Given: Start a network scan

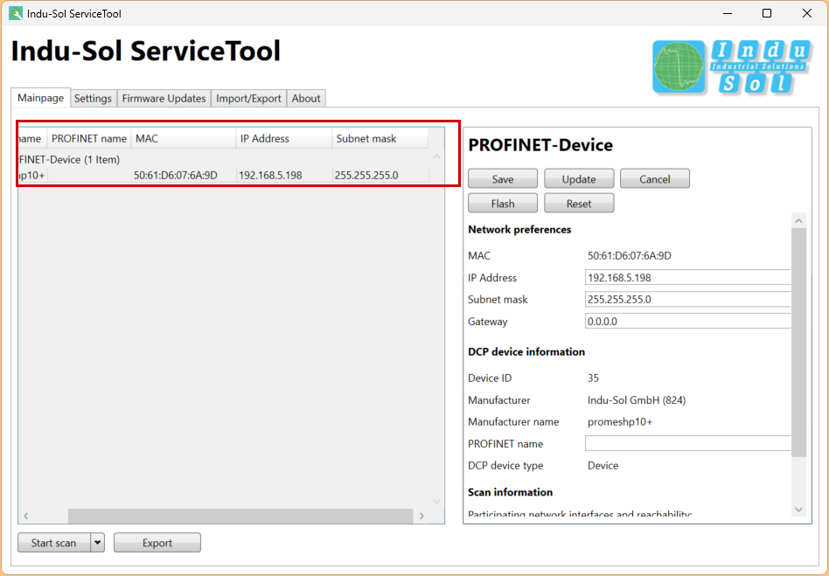Looking at the screenshot, I should pos(54,543).
